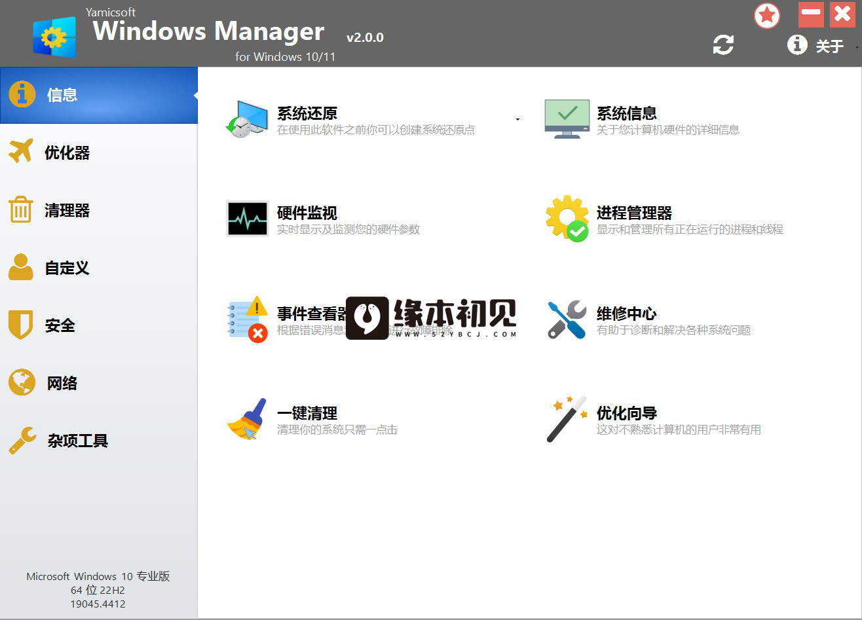Viewport: 862px width, 620px height.
Task: Click description 显示和管理所有正在运行的进程和线程
Action: (690, 230)
